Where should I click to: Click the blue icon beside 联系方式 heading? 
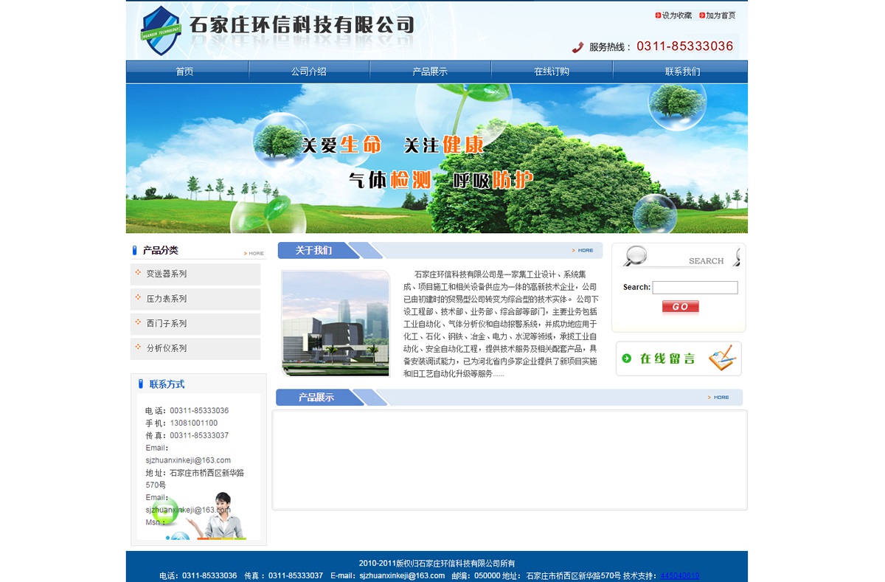pos(141,384)
